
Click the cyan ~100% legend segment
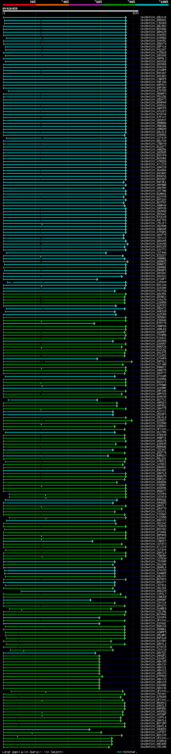[152, 5]
